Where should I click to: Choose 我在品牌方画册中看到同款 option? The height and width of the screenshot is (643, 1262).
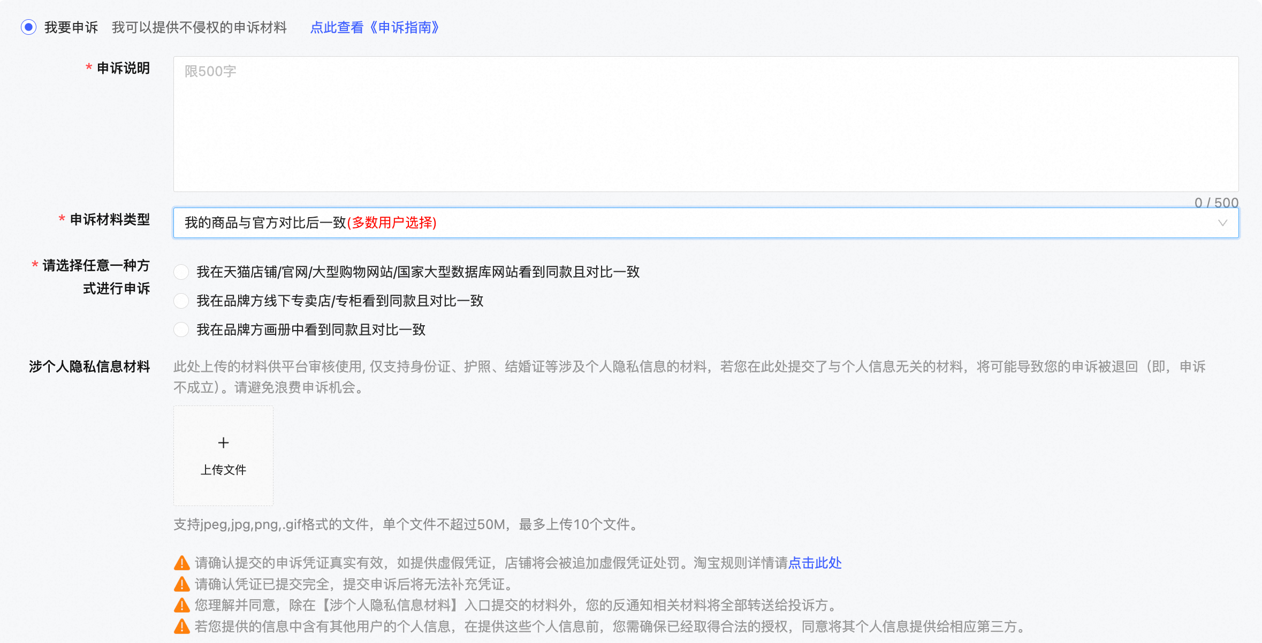pos(181,330)
